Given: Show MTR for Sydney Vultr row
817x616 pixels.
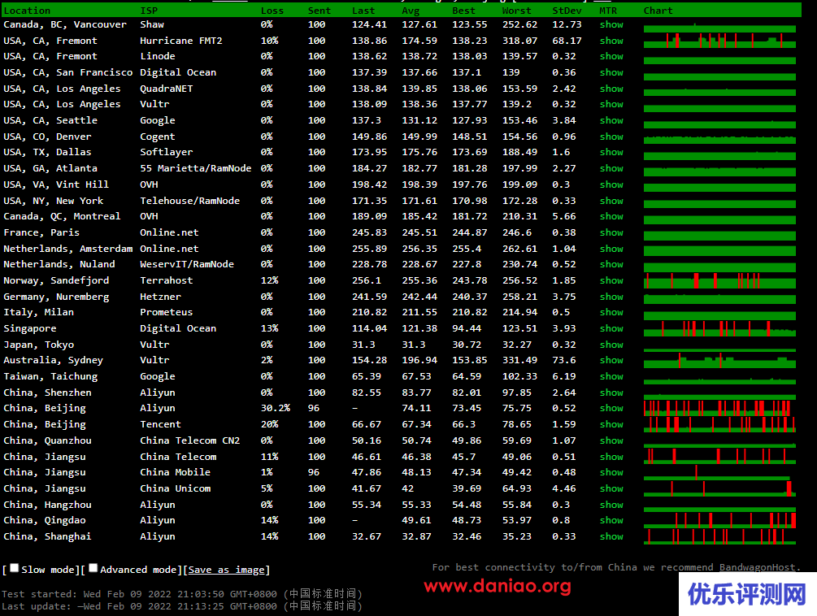Looking at the screenshot, I should point(611,360).
